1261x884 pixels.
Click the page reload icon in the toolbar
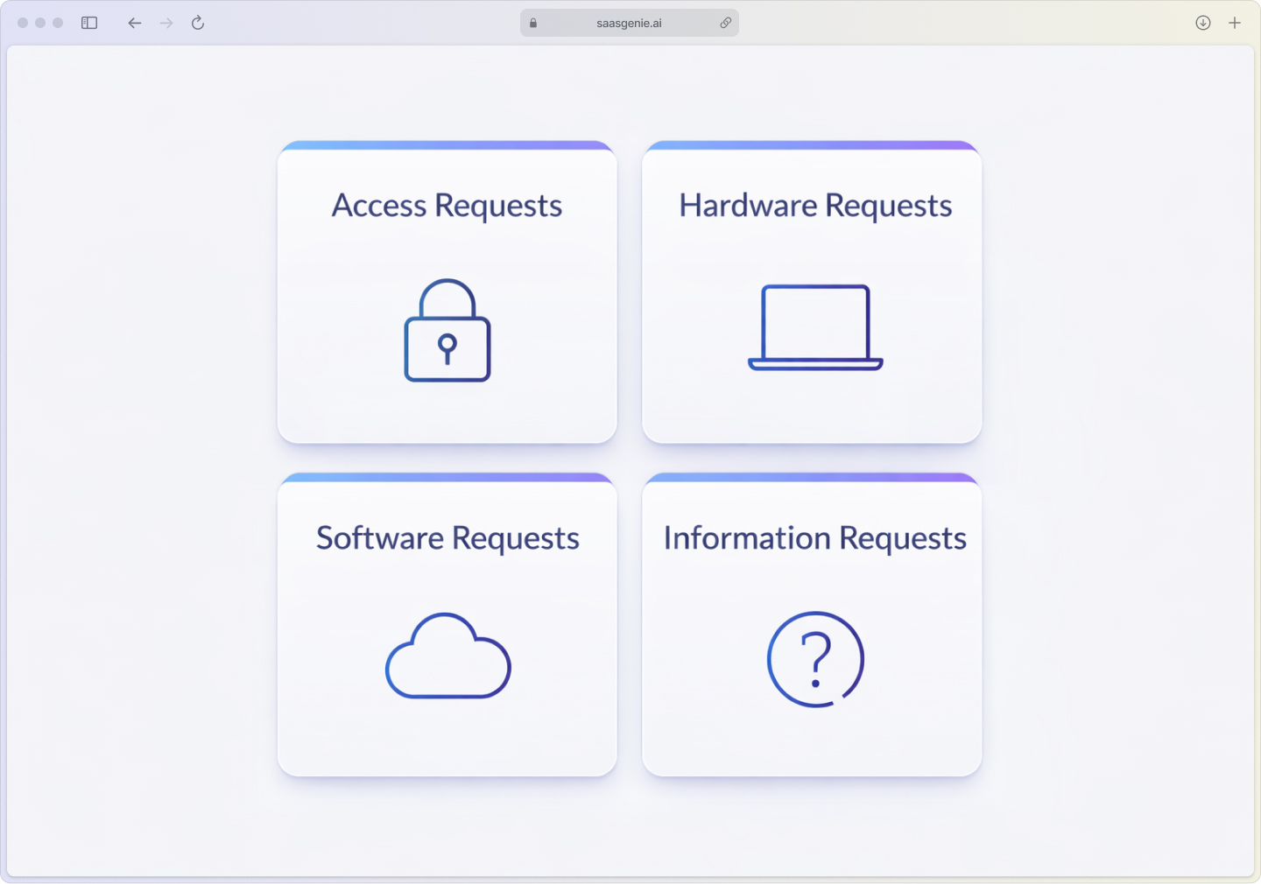(197, 23)
